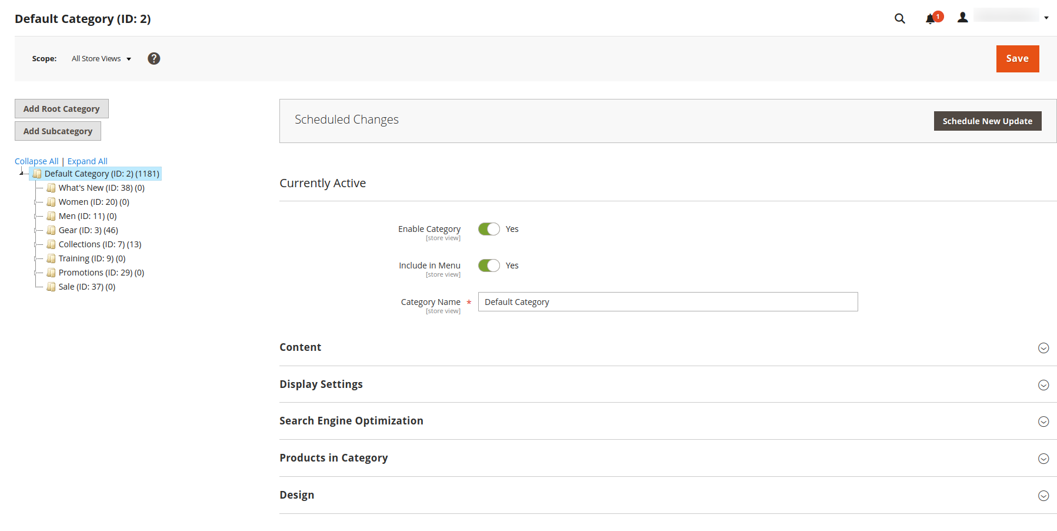Click the Sale category folder icon
The height and width of the screenshot is (531, 1057).
tap(51, 287)
